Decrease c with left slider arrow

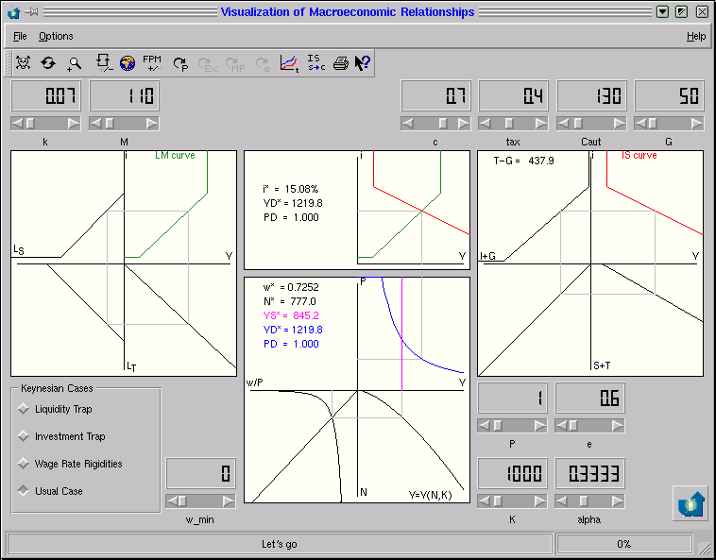click(x=407, y=123)
